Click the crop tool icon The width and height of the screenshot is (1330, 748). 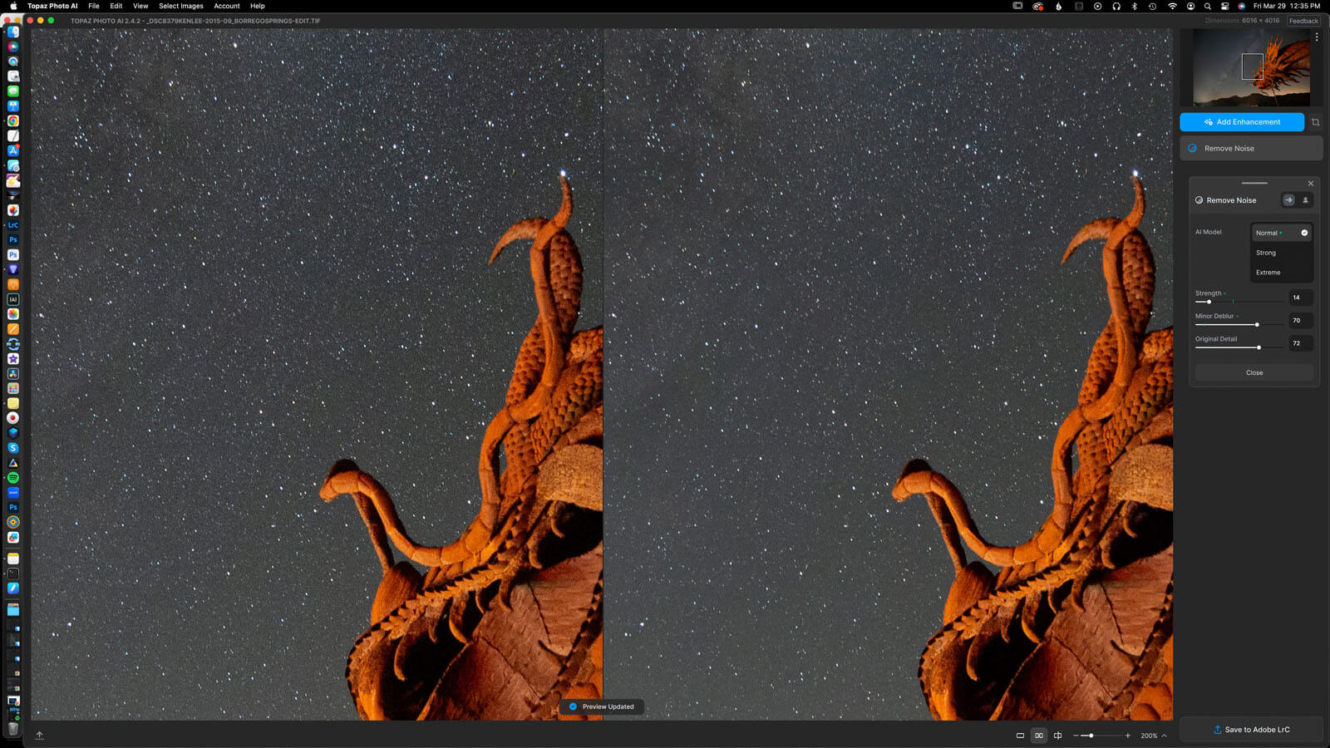coord(1315,122)
